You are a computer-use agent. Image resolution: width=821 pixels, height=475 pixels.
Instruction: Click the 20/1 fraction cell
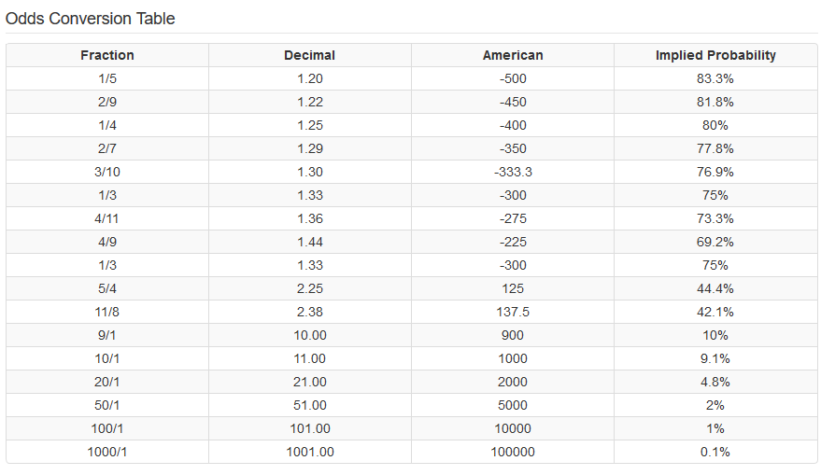point(106,382)
